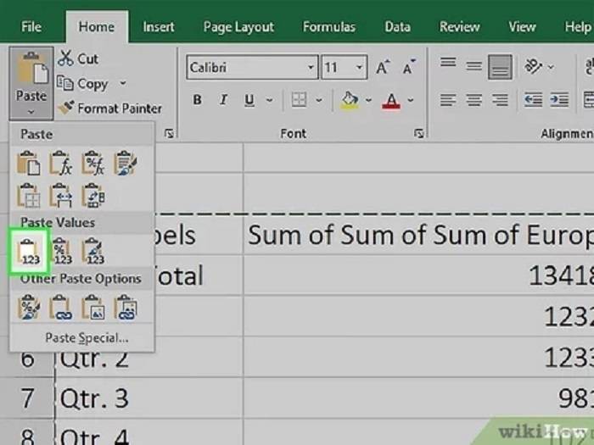Toggle Align Right
The width and height of the screenshot is (594, 445).
(x=500, y=100)
